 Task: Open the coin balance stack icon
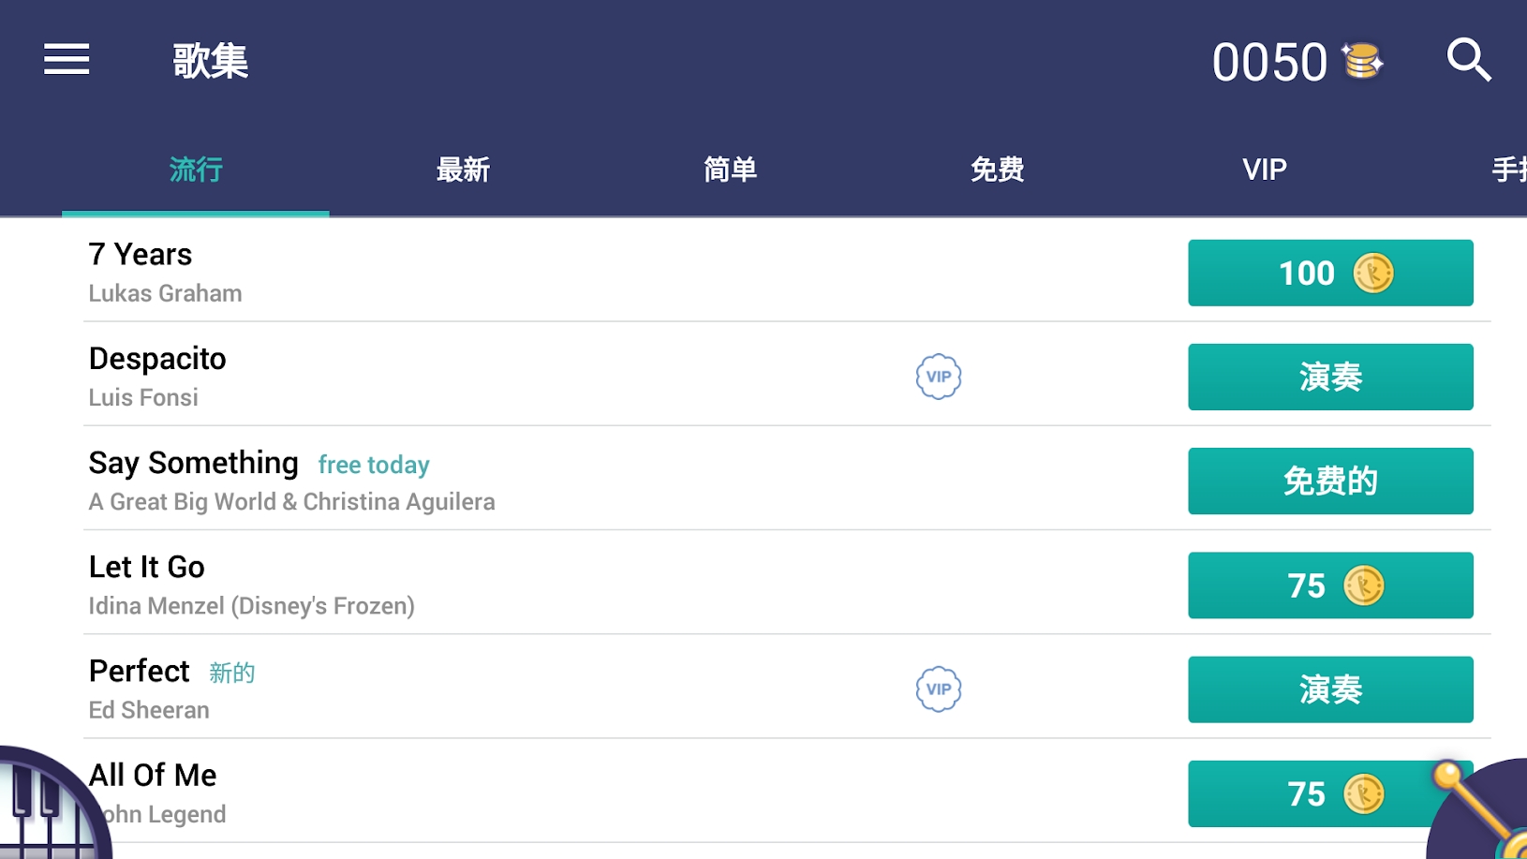click(1362, 62)
